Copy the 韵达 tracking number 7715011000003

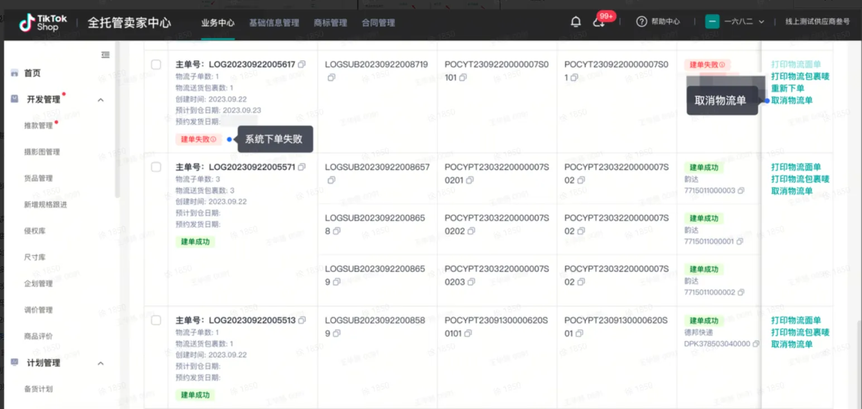click(x=741, y=191)
